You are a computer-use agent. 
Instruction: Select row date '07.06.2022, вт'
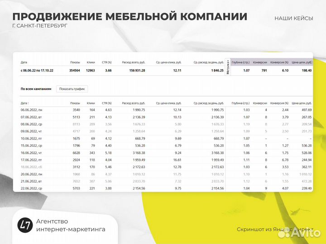(x=31, y=117)
